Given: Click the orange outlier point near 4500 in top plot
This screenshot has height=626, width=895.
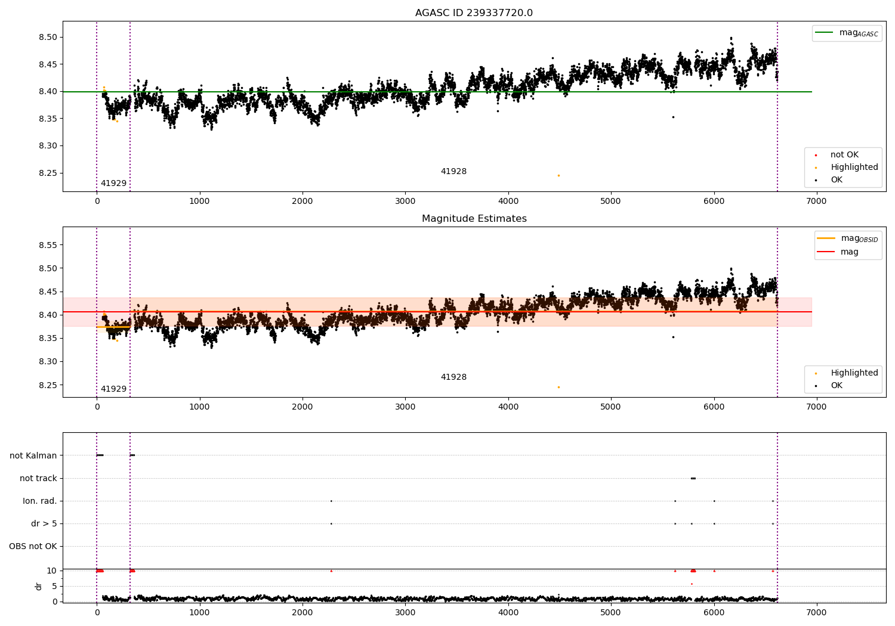Looking at the screenshot, I should coord(558,175).
